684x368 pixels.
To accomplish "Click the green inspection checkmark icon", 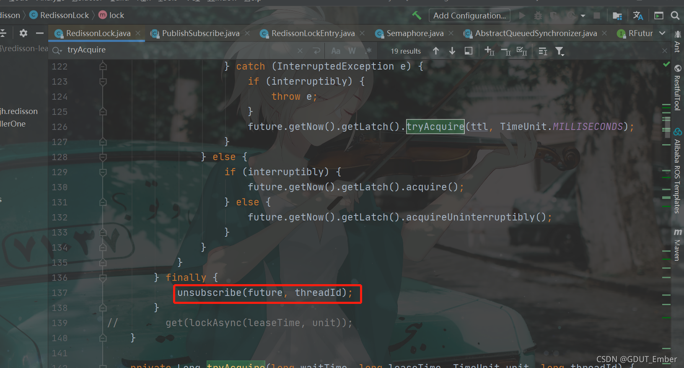I will click(666, 64).
